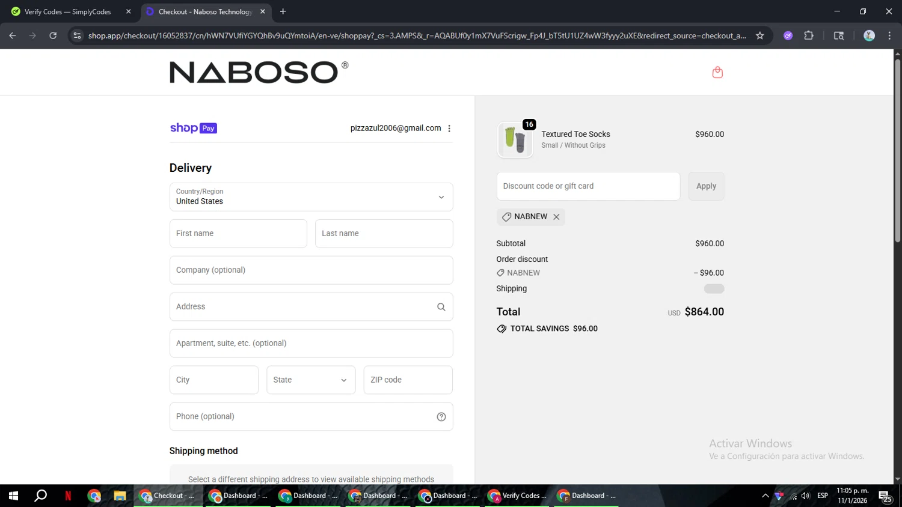The width and height of the screenshot is (902, 507).
Task: Apply the discount code
Action: [x=706, y=186]
